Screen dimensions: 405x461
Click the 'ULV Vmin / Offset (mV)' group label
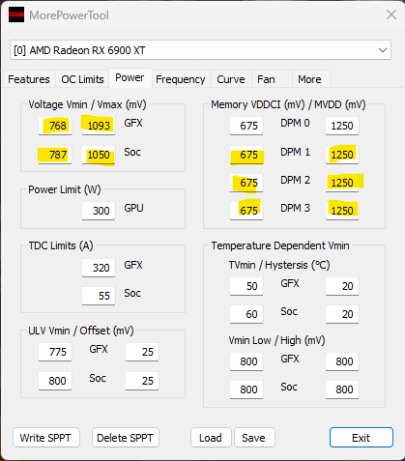pyautogui.click(x=81, y=331)
